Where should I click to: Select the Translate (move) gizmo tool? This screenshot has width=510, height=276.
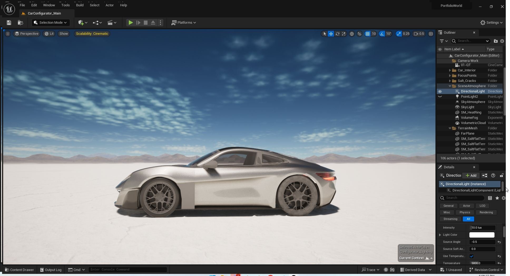click(331, 34)
